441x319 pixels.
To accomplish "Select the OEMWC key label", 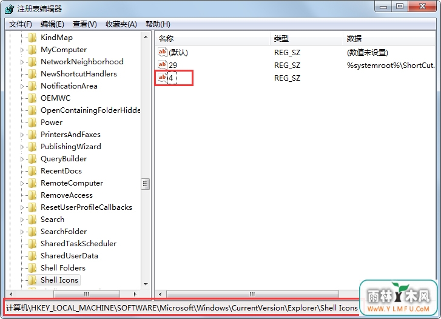I will (x=56, y=98).
